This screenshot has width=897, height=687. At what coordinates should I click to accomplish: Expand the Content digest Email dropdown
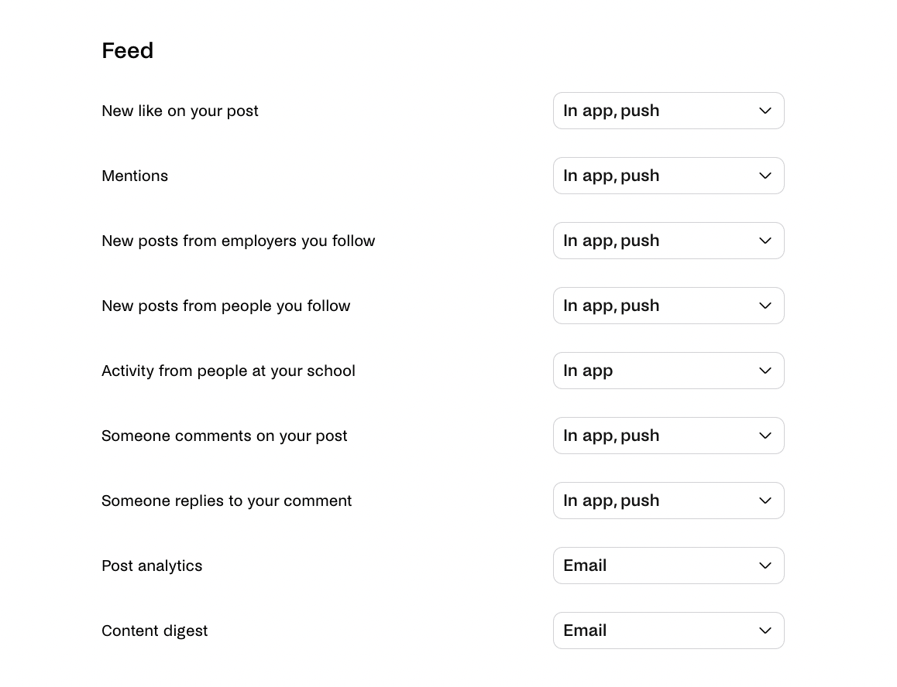[668, 631]
